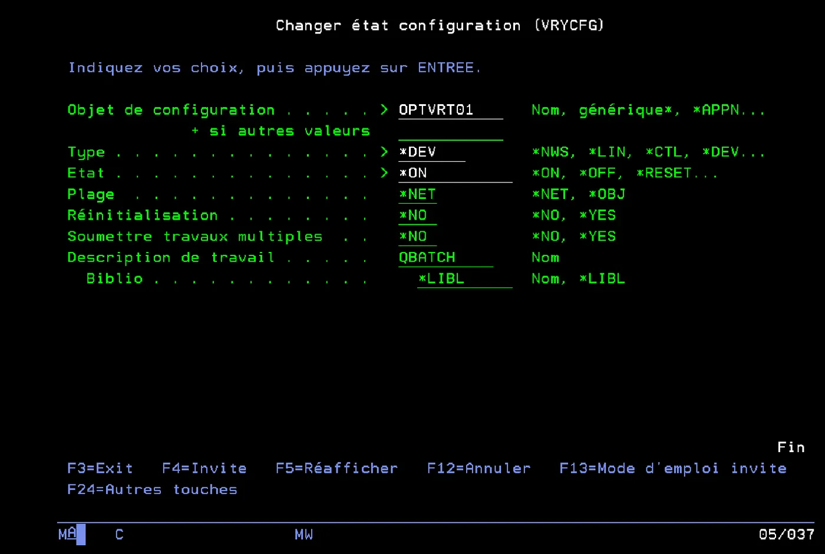Click F4=Invite function key label
The image size is (825, 554).
pos(204,469)
